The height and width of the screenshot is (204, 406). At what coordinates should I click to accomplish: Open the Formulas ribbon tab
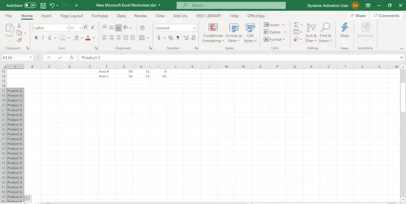point(99,16)
